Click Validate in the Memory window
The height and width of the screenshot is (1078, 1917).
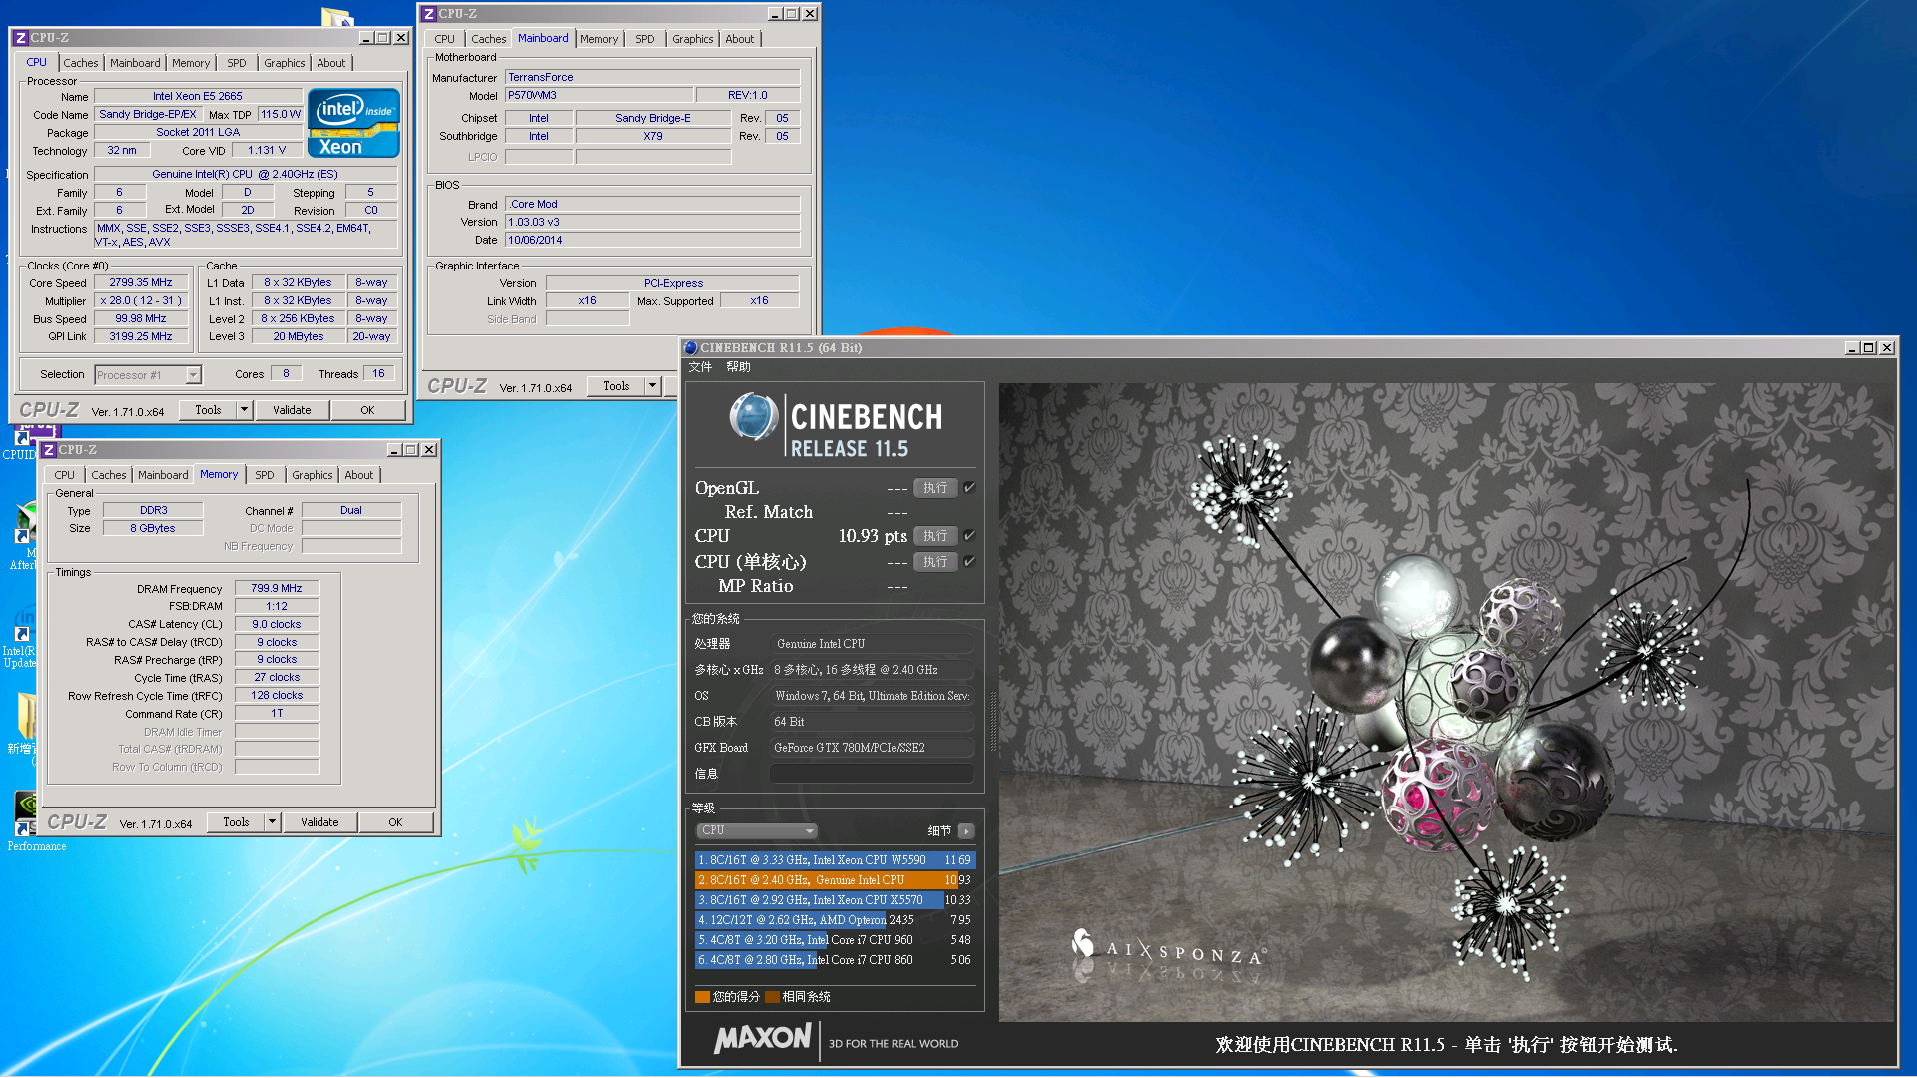pos(319,822)
